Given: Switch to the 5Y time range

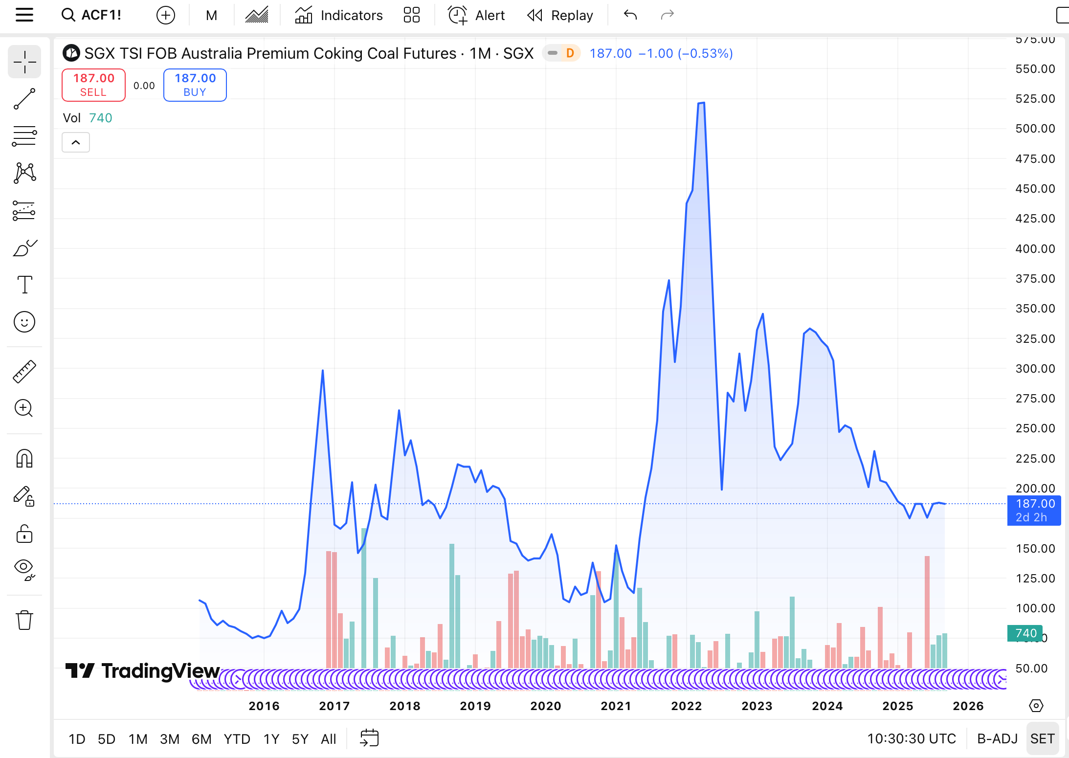Looking at the screenshot, I should (x=300, y=738).
